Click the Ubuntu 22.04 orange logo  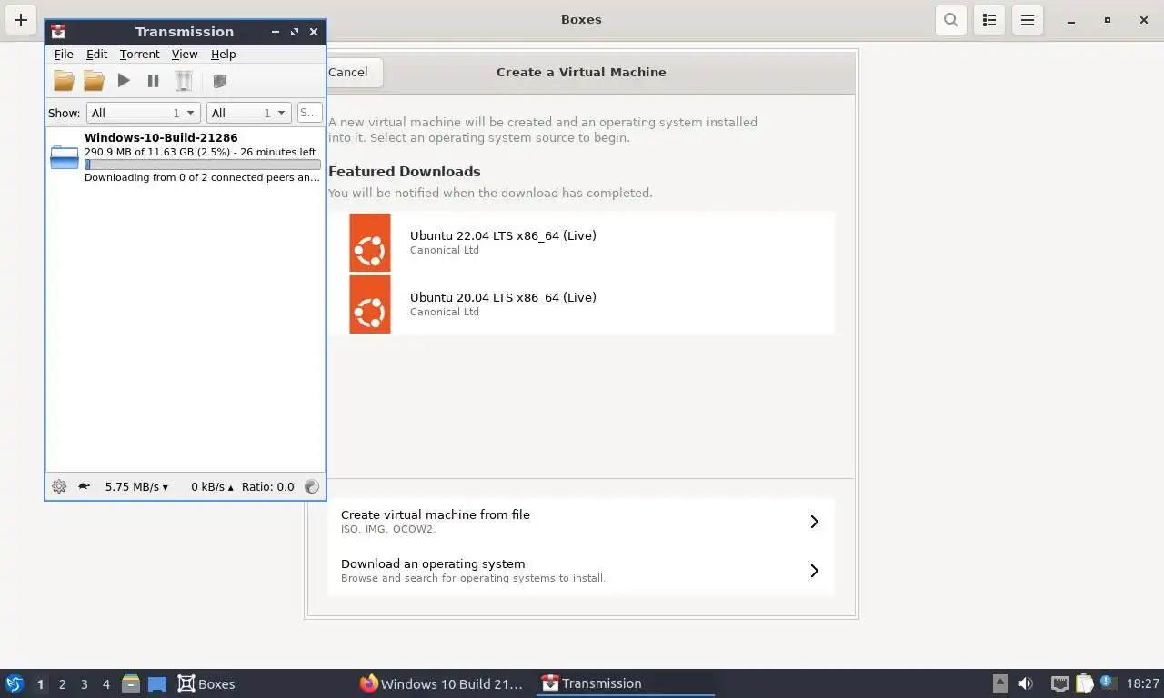[x=370, y=243]
